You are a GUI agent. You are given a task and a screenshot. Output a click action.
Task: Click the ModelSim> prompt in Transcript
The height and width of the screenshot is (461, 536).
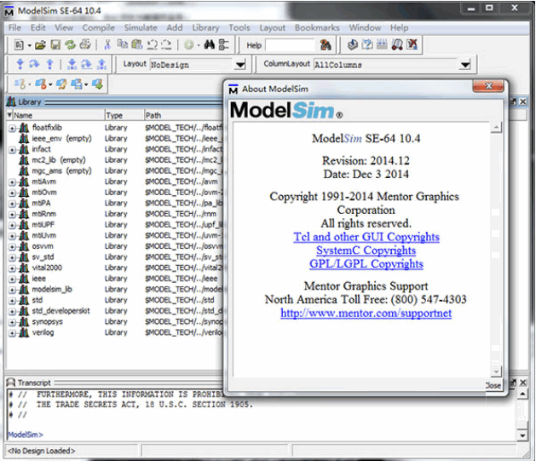click(26, 435)
